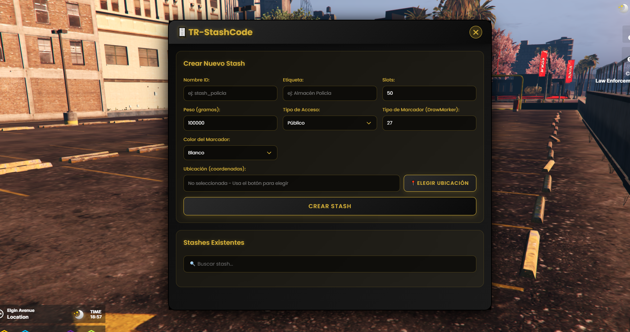Click the Crear Stash button
Image resolution: width=630 pixels, height=332 pixels.
330,206
